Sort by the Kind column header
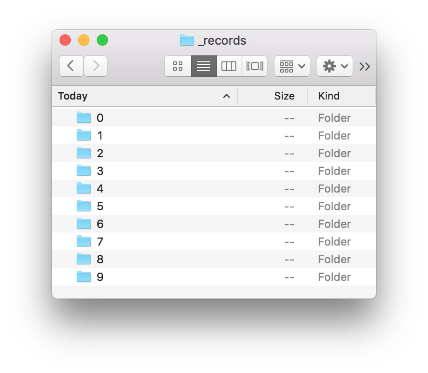This screenshot has height=373, width=428. click(328, 96)
